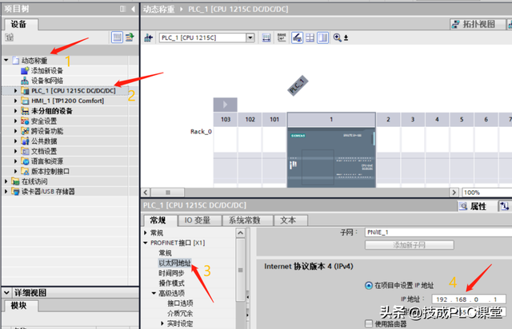Switch to the 常规 properties tab
Viewport: 512px width, 329px height.
coord(158,220)
